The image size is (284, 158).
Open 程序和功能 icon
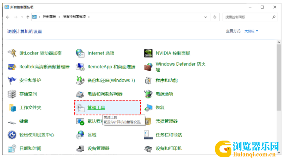point(148,80)
